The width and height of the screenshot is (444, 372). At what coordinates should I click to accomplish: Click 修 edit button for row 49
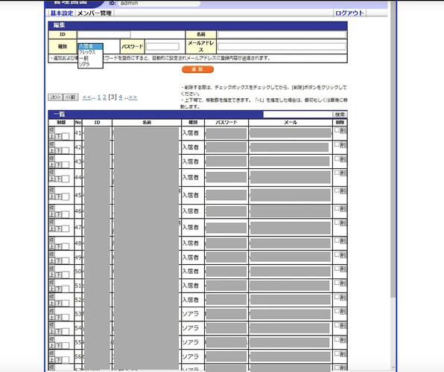[51, 254]
